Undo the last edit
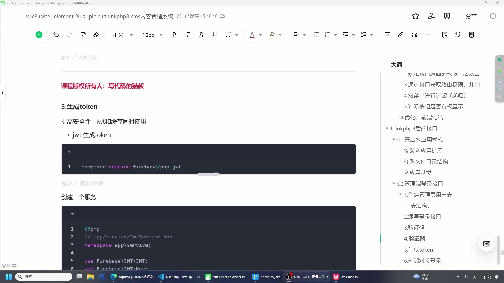The width and height of the screenshot is (504, 283). click(x=55, y=35)
